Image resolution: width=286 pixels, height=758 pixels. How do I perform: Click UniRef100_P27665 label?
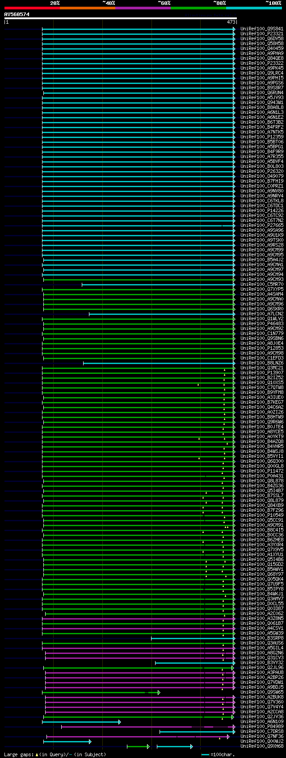point(262,225)
